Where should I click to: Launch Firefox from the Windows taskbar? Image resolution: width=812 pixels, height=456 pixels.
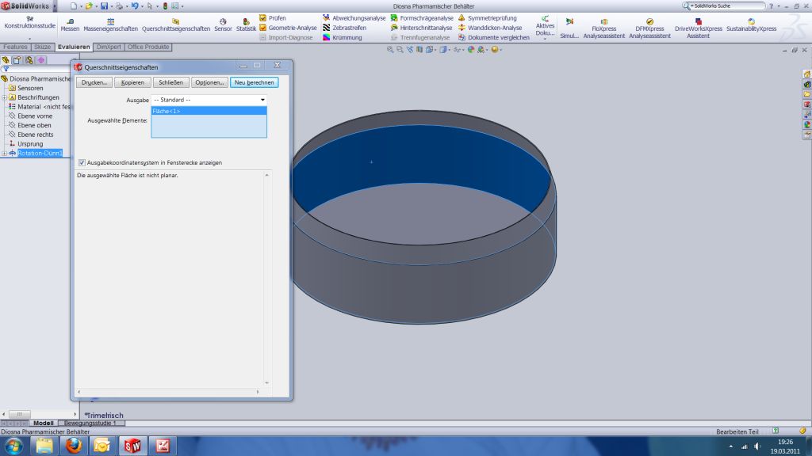(74, 445)
